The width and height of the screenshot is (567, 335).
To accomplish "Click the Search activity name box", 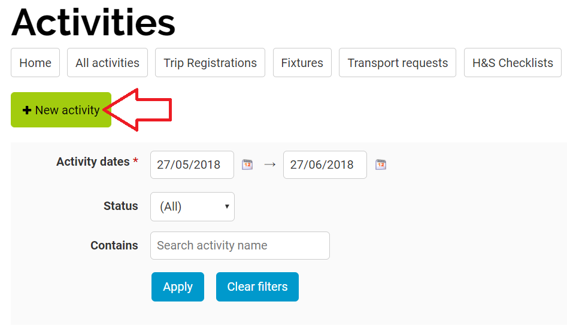I will (x=240, y=245).
